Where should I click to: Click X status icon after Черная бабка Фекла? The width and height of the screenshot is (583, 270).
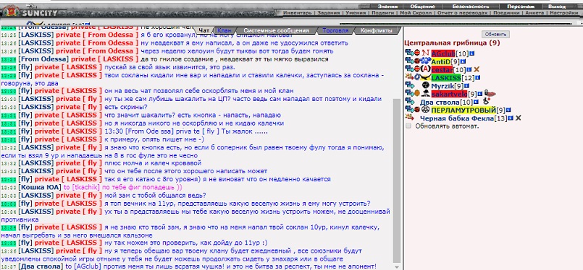tap(518, 118)
